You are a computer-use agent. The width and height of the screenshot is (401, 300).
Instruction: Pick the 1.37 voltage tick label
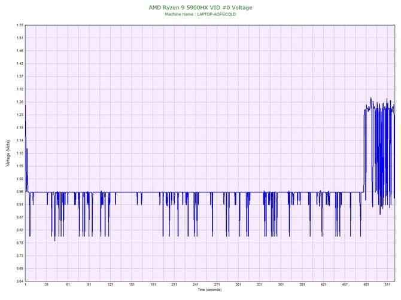20,76
